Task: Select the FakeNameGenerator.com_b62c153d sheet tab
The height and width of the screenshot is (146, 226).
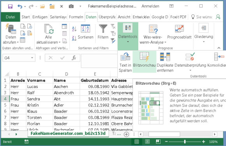Action: tap(68, 134)
